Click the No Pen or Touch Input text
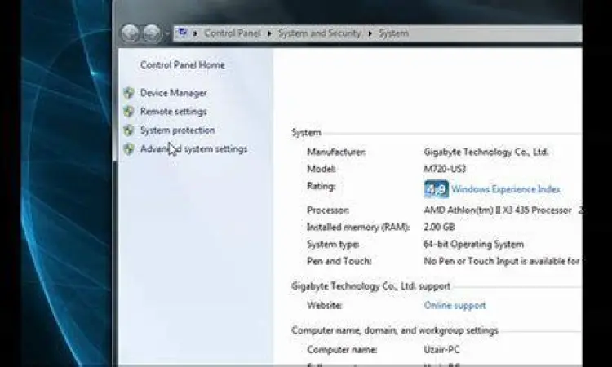The image size is (612, 367). [x=503, y=261]
